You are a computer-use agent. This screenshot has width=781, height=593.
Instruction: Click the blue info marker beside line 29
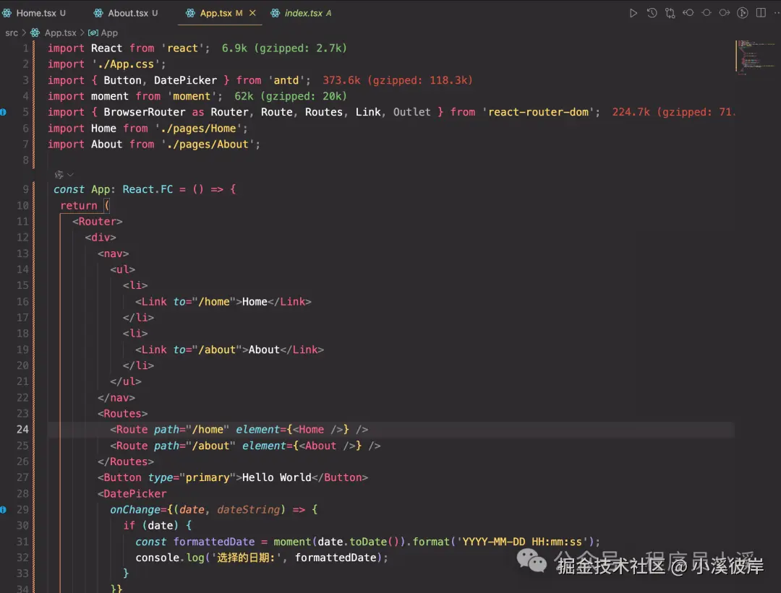[x=3, y=509]
